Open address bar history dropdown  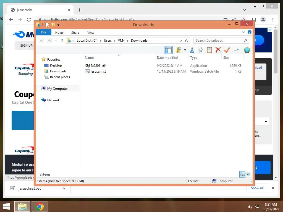(180, 41)
